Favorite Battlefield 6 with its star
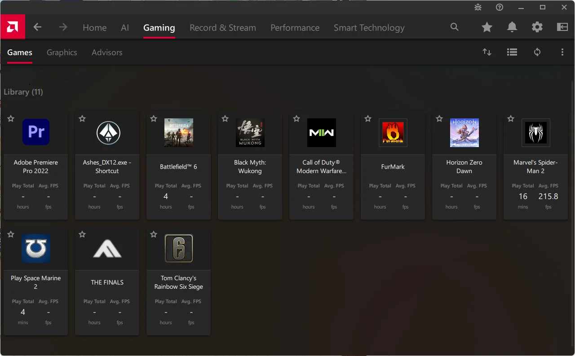This screenshot has height=356, width=575. pyautogui.click(x=154, y=119)
